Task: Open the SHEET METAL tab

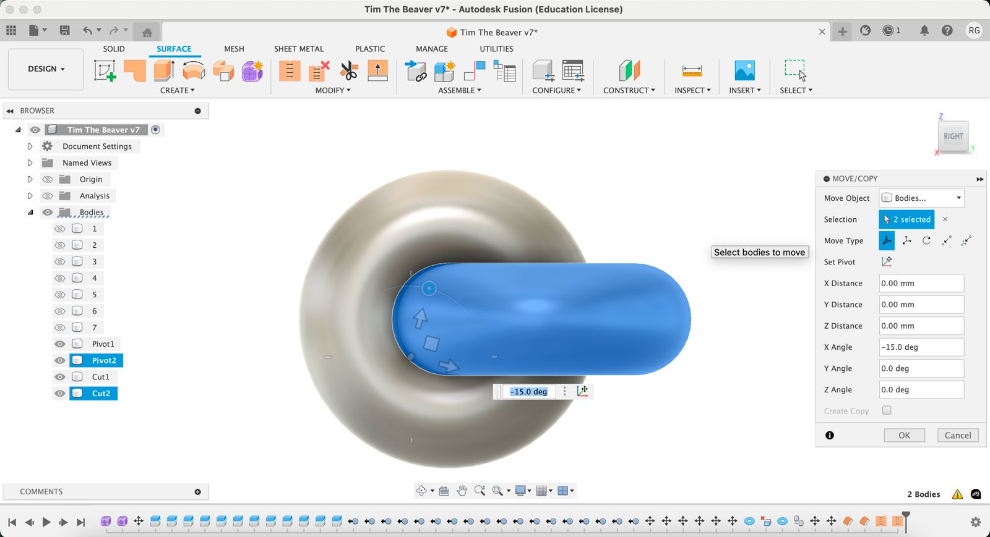Action: pos(298,49)
